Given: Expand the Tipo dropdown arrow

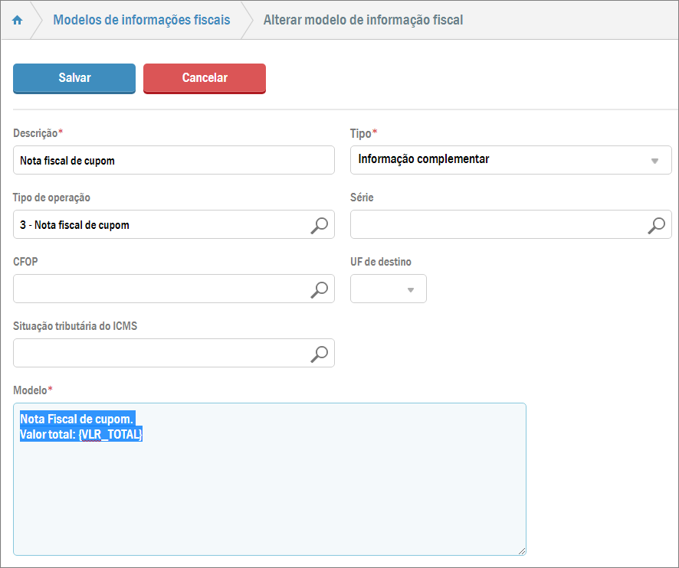Looking at the screenshot, I should tap(654, 161).
